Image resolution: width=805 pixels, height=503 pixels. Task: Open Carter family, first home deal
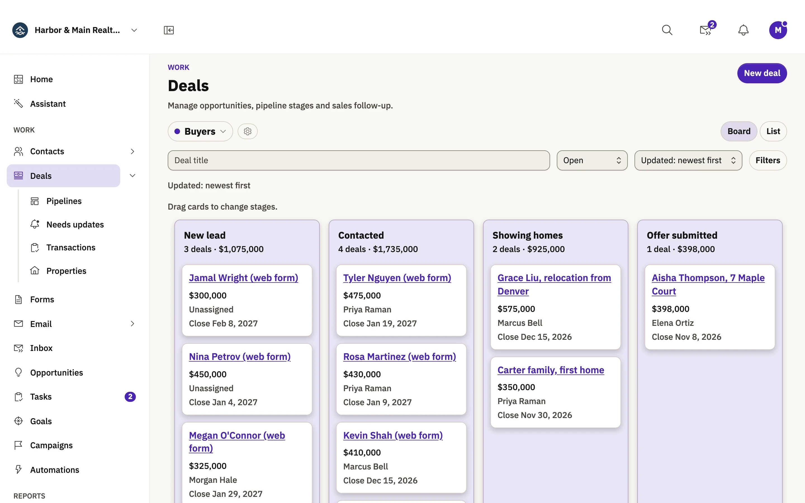(551, 370)
